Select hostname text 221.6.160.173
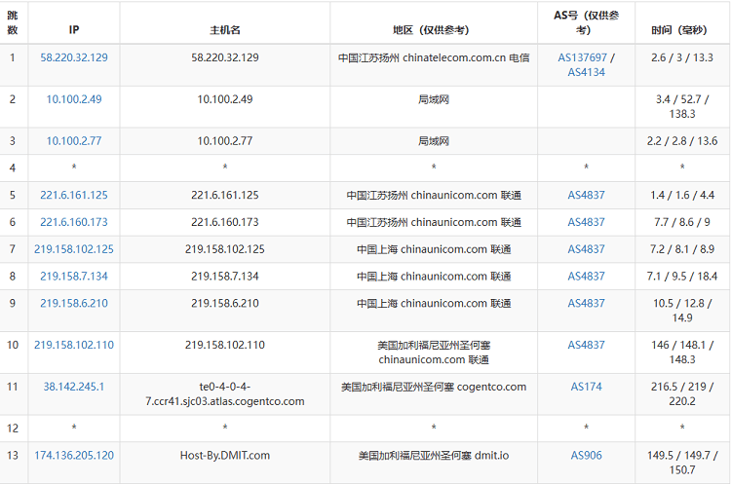The height and width of the screenshot is (484, 731). [x=225, y=222]
